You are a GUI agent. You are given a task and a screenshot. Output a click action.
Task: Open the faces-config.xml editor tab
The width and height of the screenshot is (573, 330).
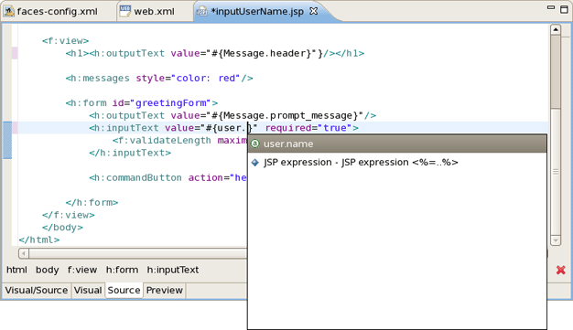51,11
